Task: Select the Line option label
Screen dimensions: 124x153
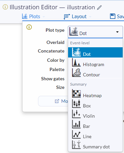Action: (87, 136)
